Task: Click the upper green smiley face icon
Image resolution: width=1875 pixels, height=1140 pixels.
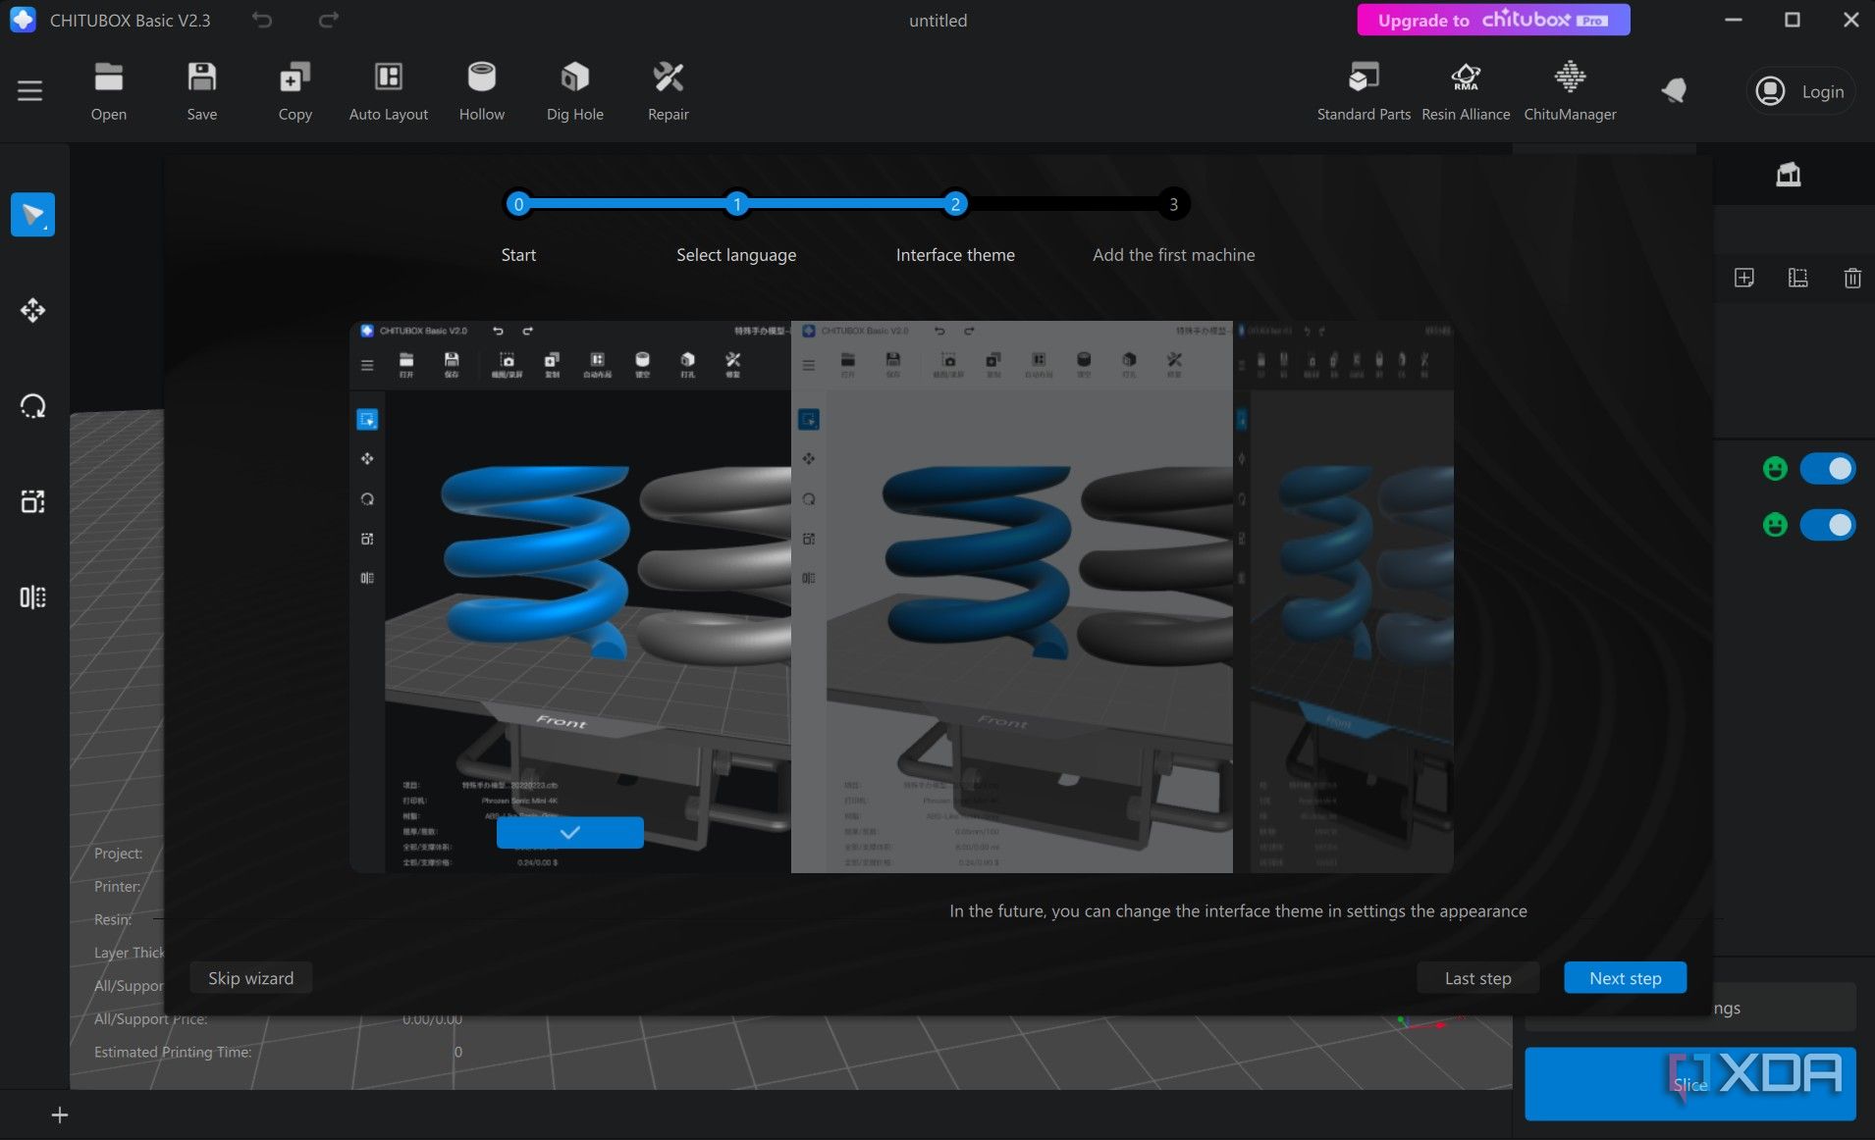Action: pyautogui.click(x=1775, y=469)
